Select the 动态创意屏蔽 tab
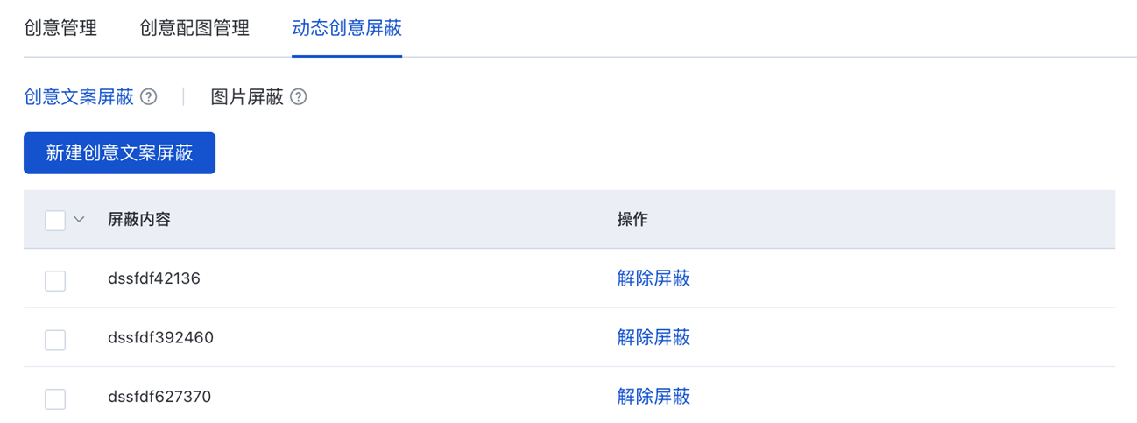1137x423 pixels. point(347,28)
